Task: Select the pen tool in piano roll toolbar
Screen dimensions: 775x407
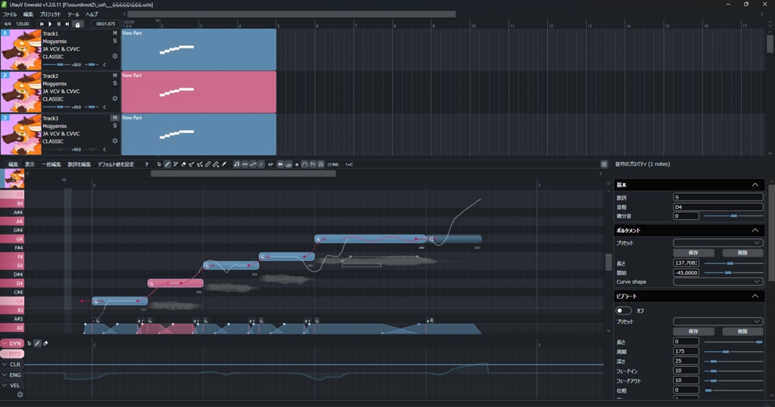Action: (167, 164)
